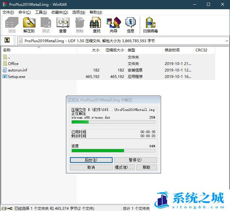Viewport: 230px width, 211px height.
Task: Click the disk icon in status bar
Action: tap(4, 208)
